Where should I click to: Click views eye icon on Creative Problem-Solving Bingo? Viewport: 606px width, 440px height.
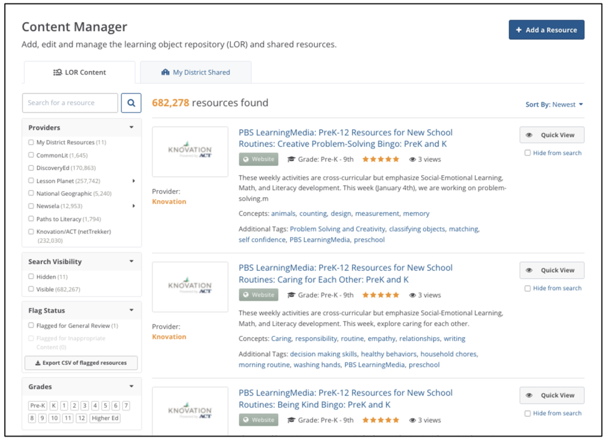click(x=412, y=159)
